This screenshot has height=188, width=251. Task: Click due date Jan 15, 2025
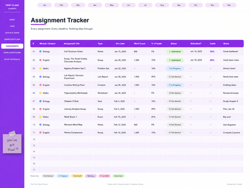pyautogui.click(x=120, y=52)
